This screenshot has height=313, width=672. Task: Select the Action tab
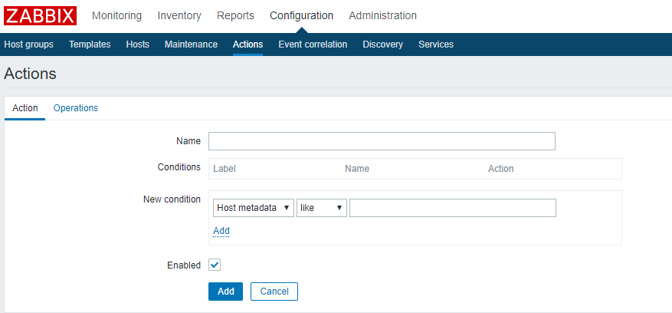(25, 108)
